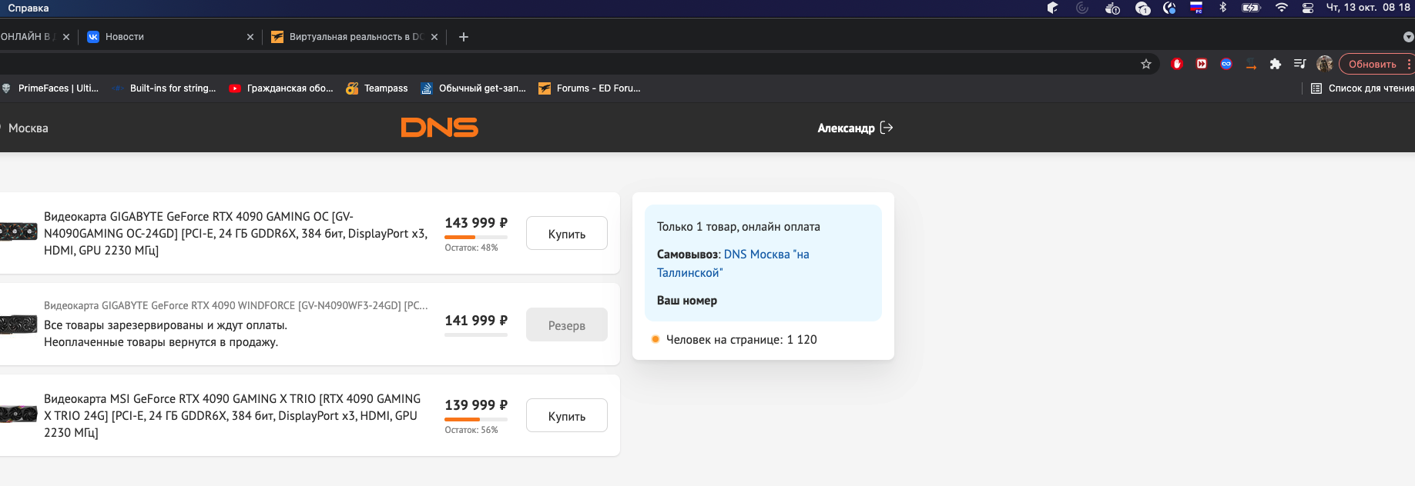
Task: Open the blue infinity extension icon
Action: (x=1226, y=64)
